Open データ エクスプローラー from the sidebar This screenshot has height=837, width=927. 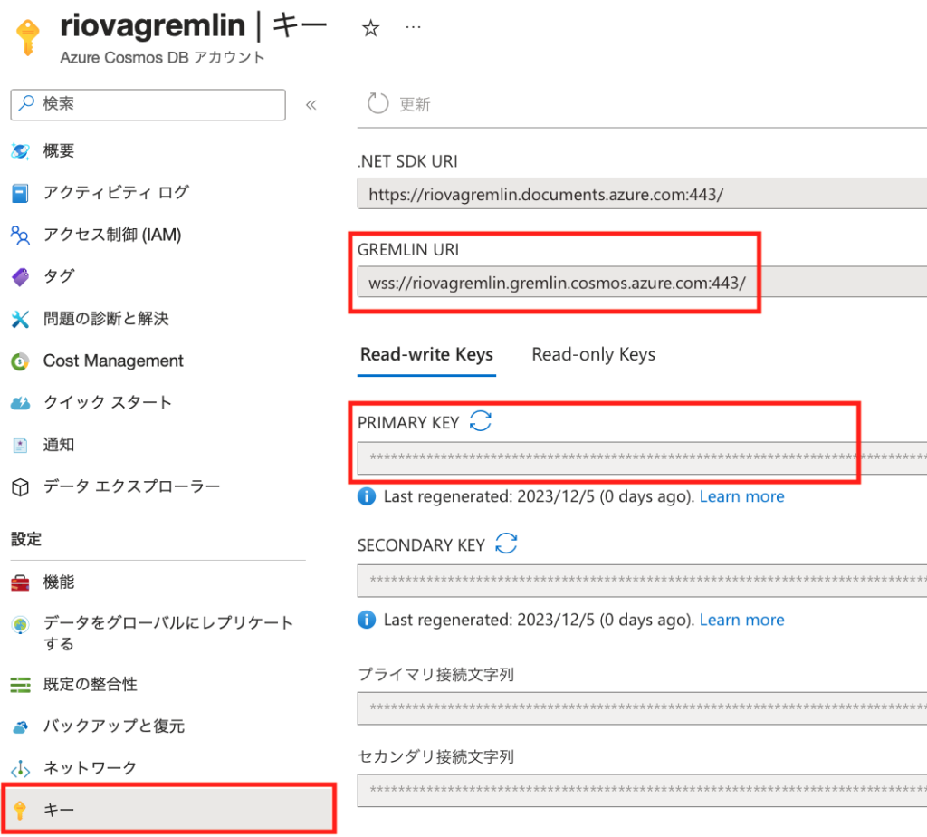pos(131,486)
